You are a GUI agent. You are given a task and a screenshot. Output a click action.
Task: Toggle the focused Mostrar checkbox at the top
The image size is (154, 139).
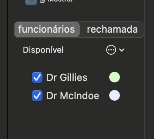31,2
